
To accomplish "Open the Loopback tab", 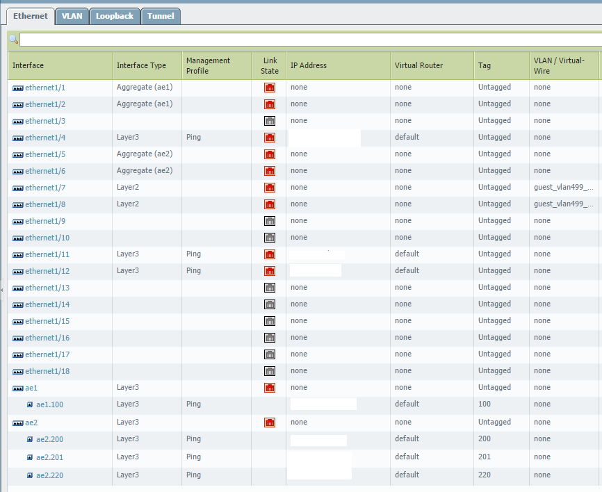I will pos(115,16).
